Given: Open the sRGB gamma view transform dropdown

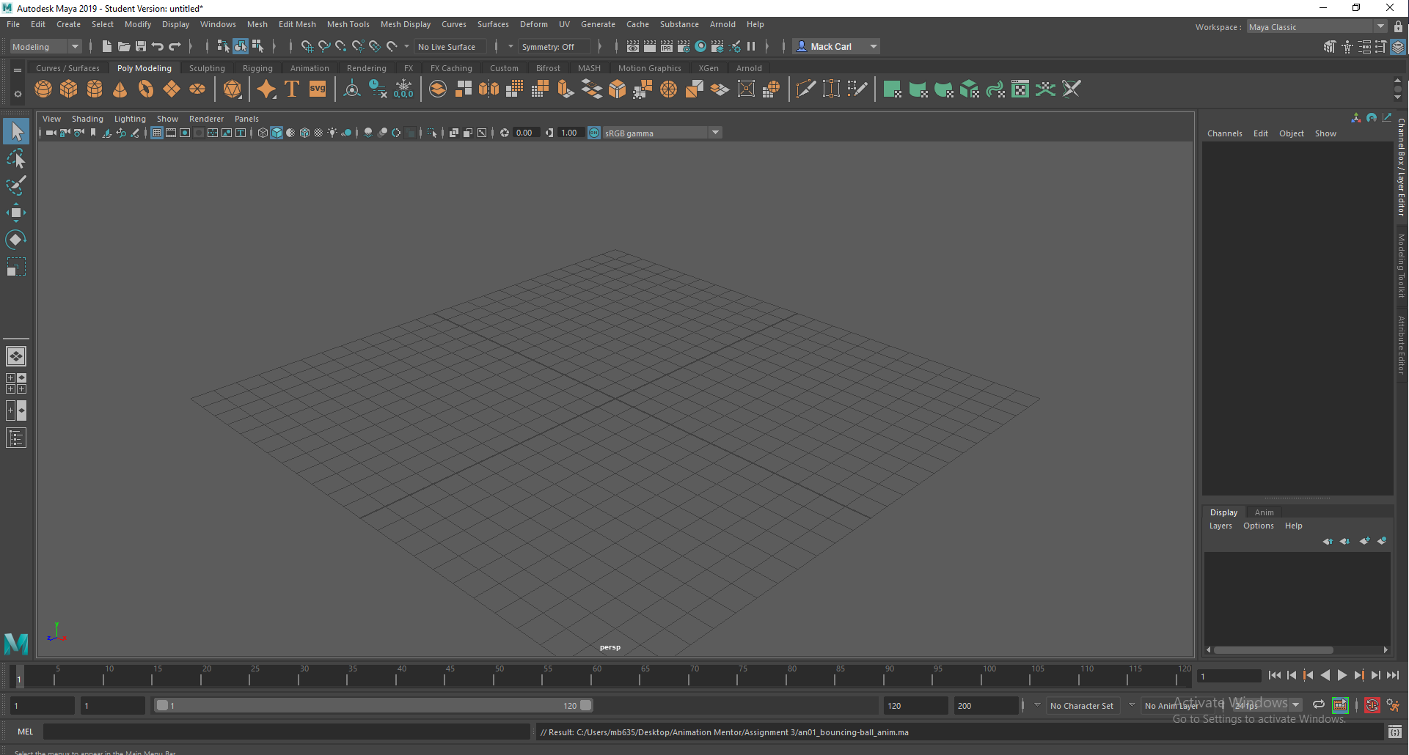Looking at the screenshot, I should click(715, 133).
